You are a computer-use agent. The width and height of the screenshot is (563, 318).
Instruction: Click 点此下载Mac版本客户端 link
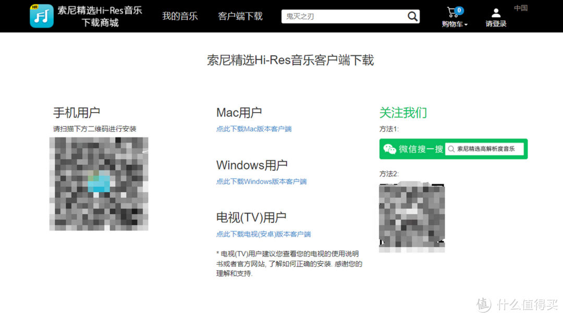coord(254,129)
